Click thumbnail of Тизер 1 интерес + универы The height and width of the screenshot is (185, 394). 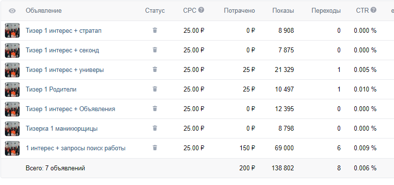tap(12, 69)
